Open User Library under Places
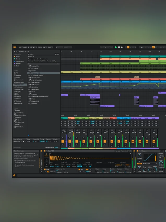Image resolution: width=166 pixels, height=222 pixels. tap(20, 113)
